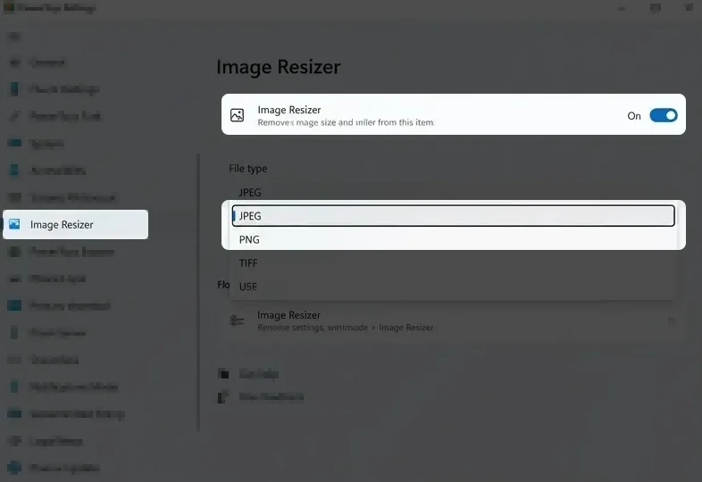The image size is (702, 482).
Task: Click the sidebar vertical scrollbar
Action: (198, 293)
